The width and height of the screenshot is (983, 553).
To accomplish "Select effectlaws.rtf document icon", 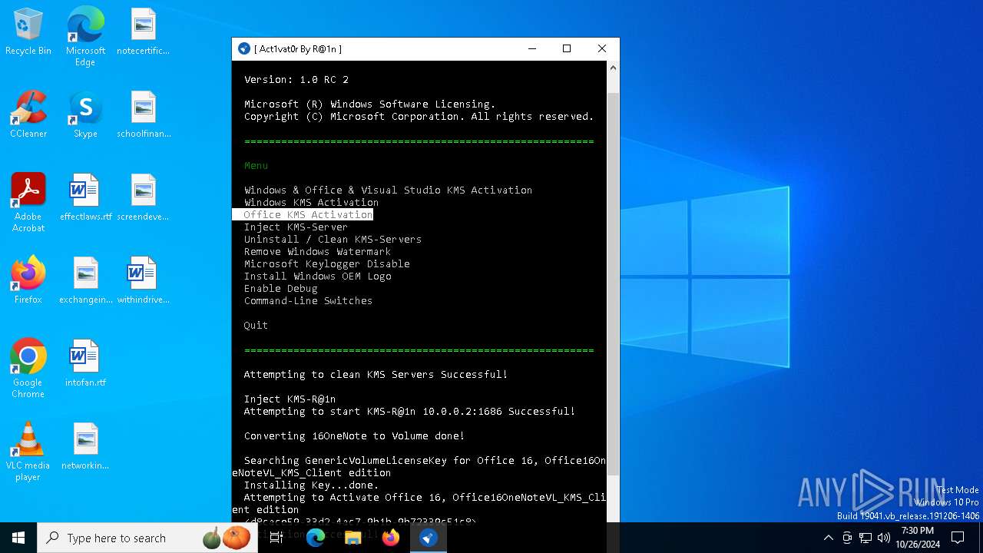I will [x=84, y=198].
